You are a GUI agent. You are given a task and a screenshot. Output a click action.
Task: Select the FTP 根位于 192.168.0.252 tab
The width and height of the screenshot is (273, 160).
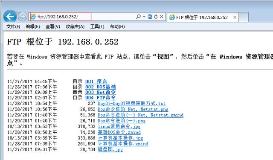[203, 17]
